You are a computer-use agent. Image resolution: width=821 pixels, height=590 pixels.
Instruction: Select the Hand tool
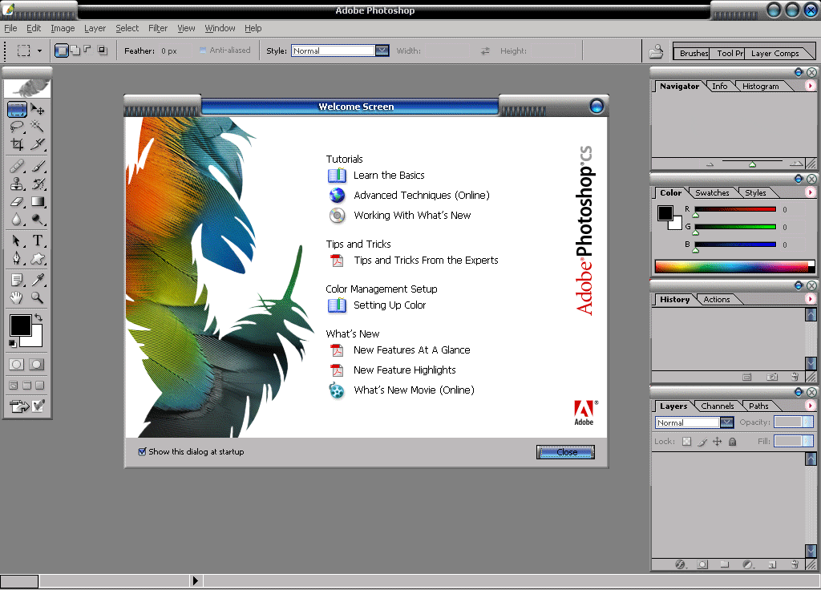point(17,298)
